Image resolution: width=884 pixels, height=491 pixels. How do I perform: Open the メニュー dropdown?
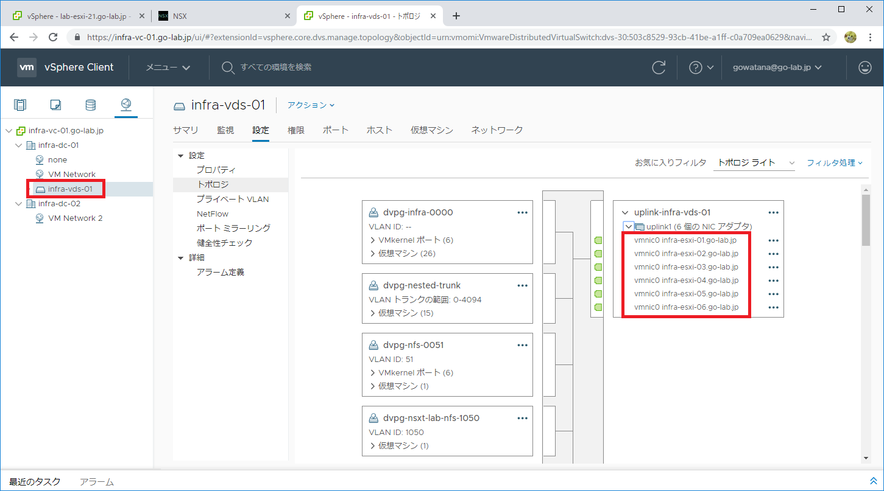click(168, 68)
